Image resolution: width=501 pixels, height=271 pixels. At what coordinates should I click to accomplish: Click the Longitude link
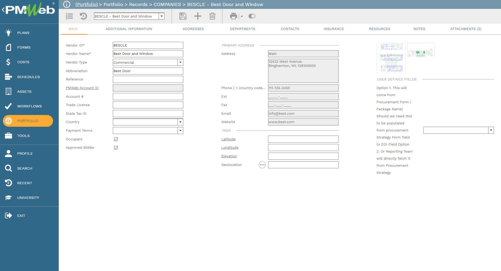(230, 148)
